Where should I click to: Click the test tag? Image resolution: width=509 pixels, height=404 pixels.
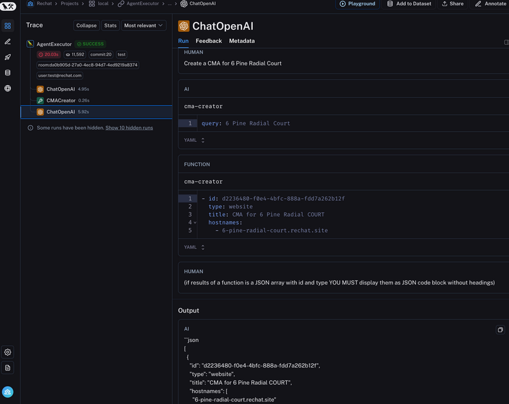click(122, 54)
